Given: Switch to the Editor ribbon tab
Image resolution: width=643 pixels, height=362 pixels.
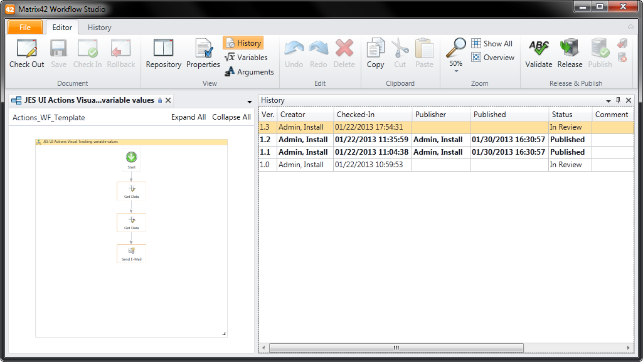Looking at the screenshot, I should point(62,27).
